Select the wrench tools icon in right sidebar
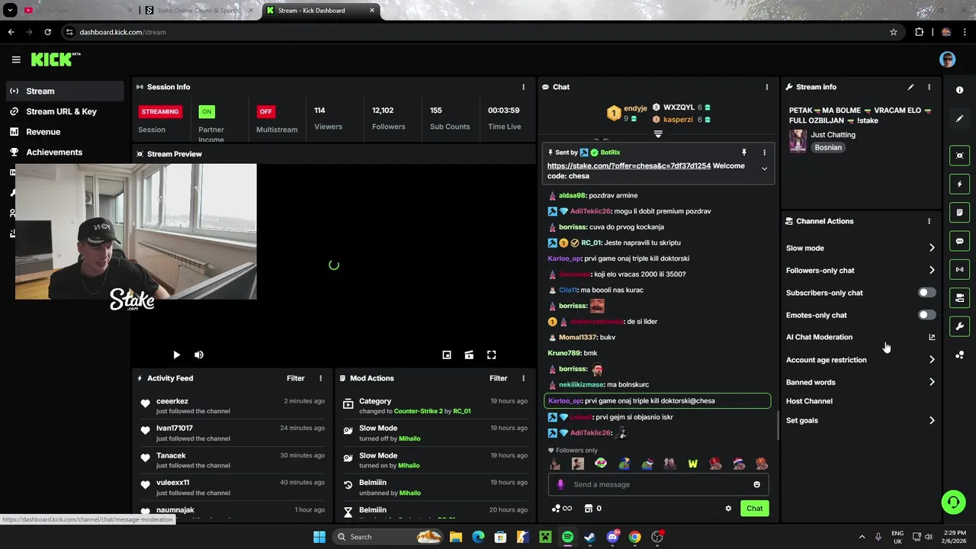The width and height of the screenshot is (976, 549). tap(959, 326)
